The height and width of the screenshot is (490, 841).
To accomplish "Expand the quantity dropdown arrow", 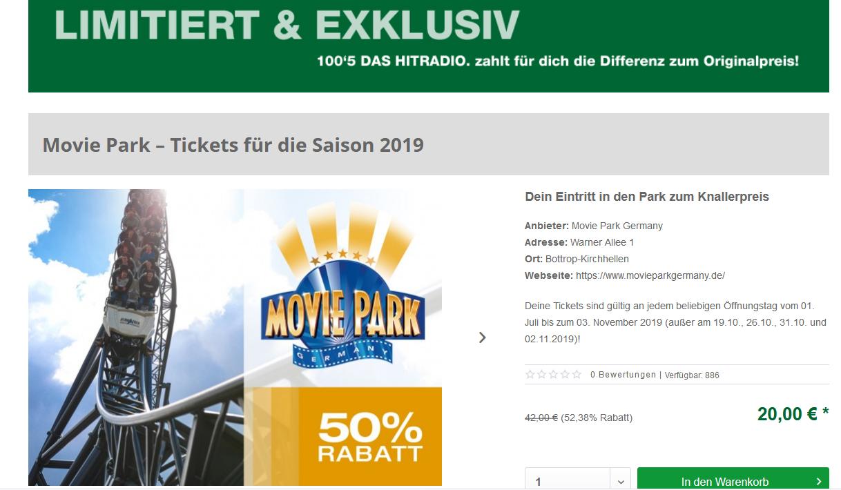I will (x=621, y=482).
